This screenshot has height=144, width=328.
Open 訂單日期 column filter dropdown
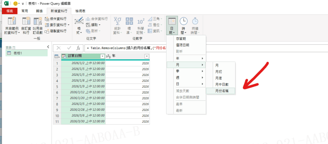pos(102,56)
